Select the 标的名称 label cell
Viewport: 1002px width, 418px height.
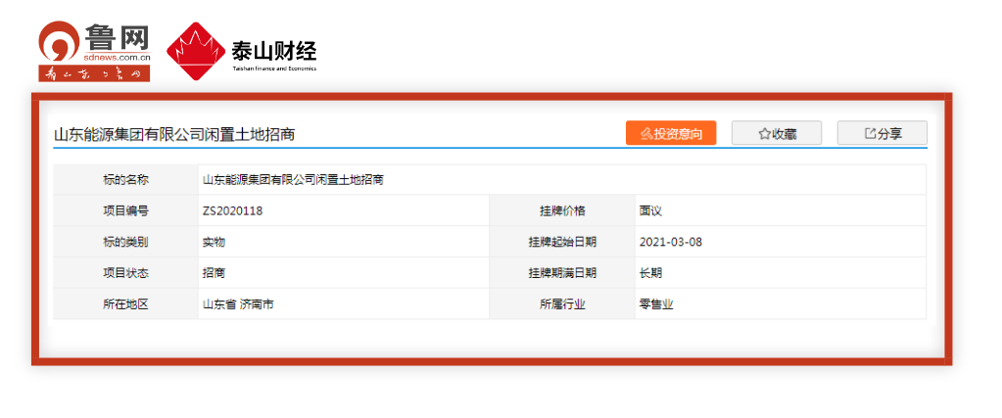click(x=125, y=180)
